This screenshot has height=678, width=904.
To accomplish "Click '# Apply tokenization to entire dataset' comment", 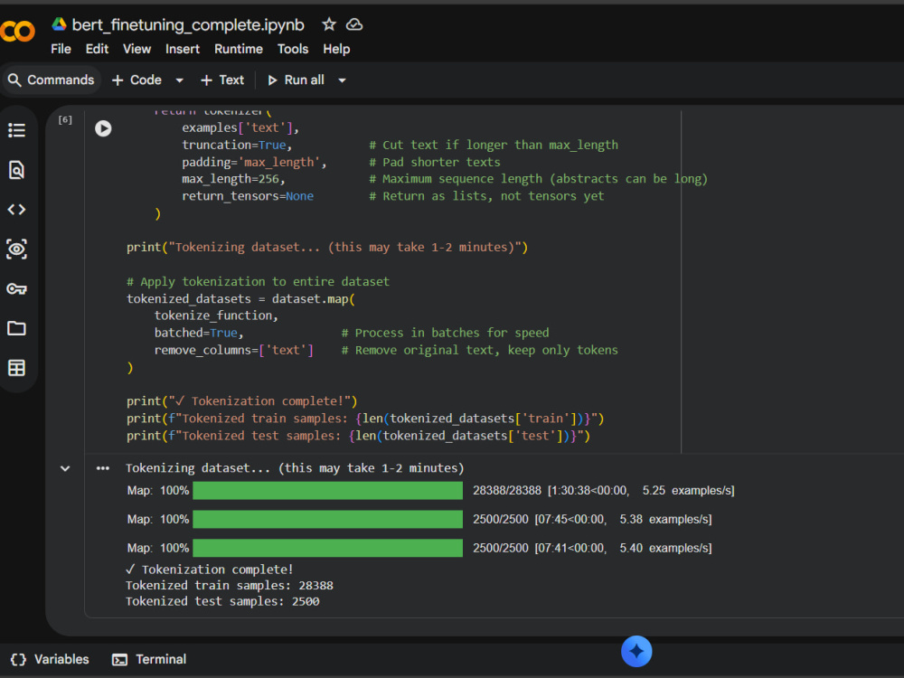I will 258,281.
